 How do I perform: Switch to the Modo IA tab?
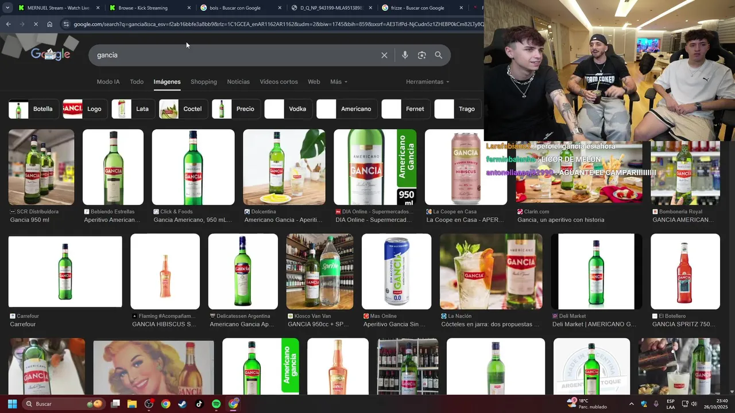point(108,81)
